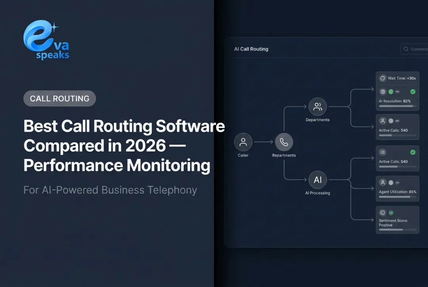Viewport: 428px width, 287px height.
Task: Click the For AI-Powered Business Telephony subtitle
Action: (110, 190)
